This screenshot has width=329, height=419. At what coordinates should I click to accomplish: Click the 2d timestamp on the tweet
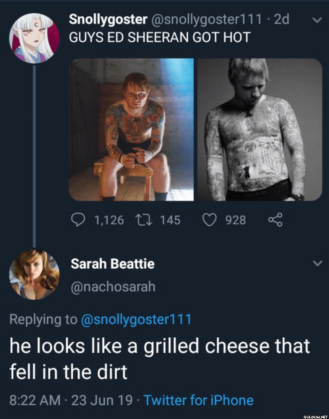(x=281, y=20)
